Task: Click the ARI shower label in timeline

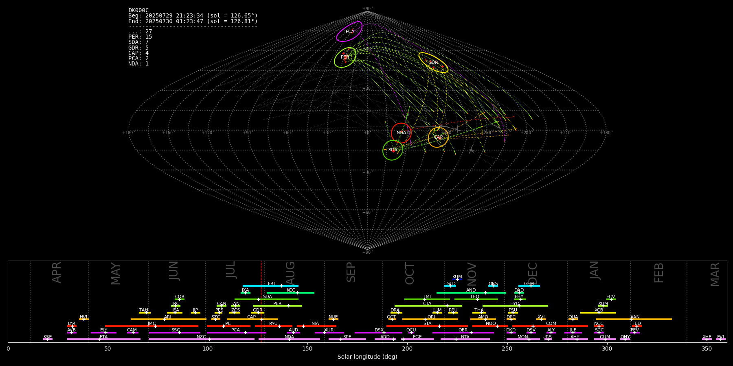Action: pyautogui.click(x=168, y=317)
